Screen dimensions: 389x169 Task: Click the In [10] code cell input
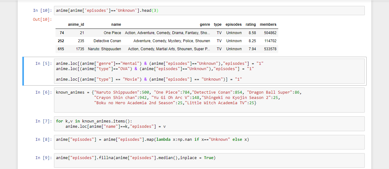click(x=209, y=11)
